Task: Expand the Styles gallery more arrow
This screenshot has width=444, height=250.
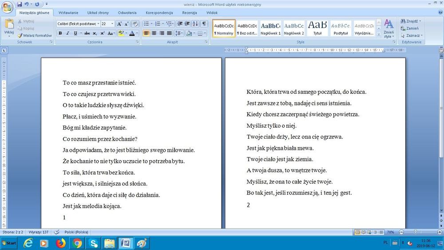Action: 379,34
